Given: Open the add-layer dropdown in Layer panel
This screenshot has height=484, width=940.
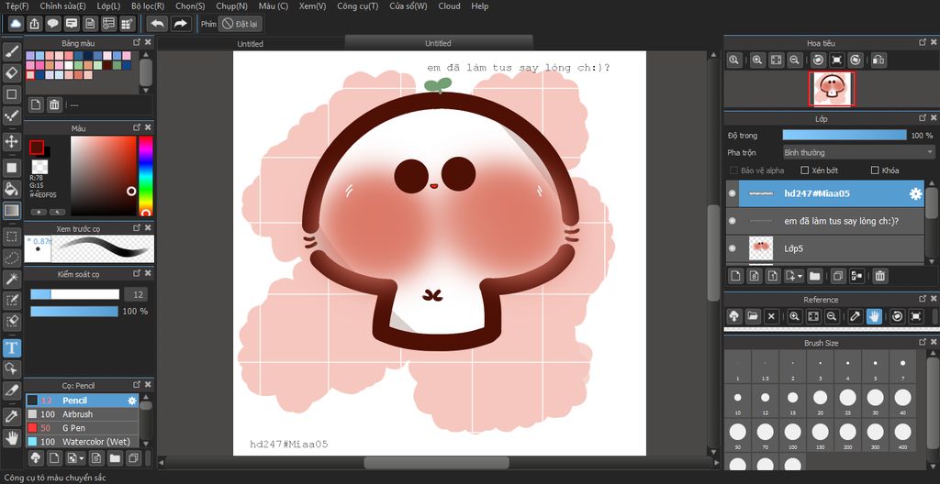Looking at the screenshot, I should (x=795, y=276).
